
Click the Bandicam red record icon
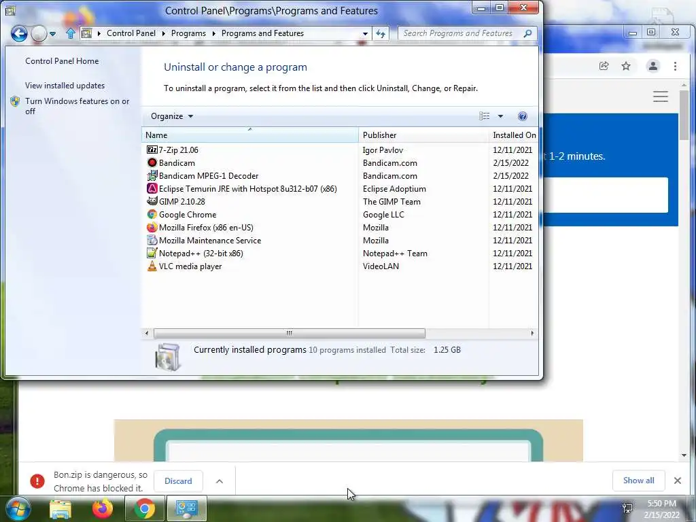tap(152, 162)
